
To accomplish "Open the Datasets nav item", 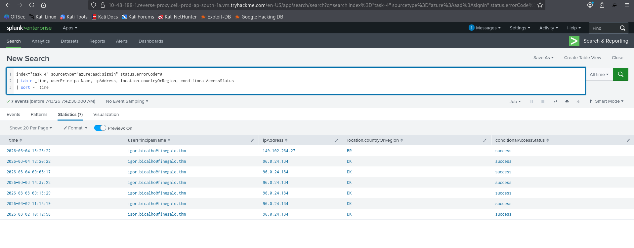I will click(x=69, y=41).
